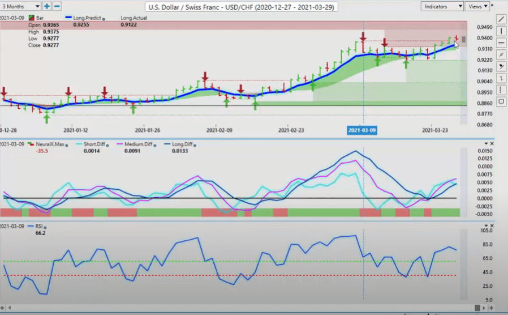Click the highlighted 2021-03-09 date marker
Screen dimensions: 508x315
(362, 130)
